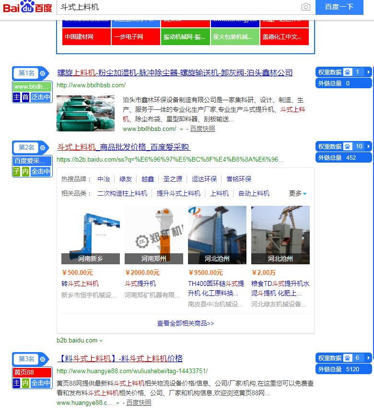
Task: Open the 星火包装机械 light green tile
Action: [x=235, y=36]
